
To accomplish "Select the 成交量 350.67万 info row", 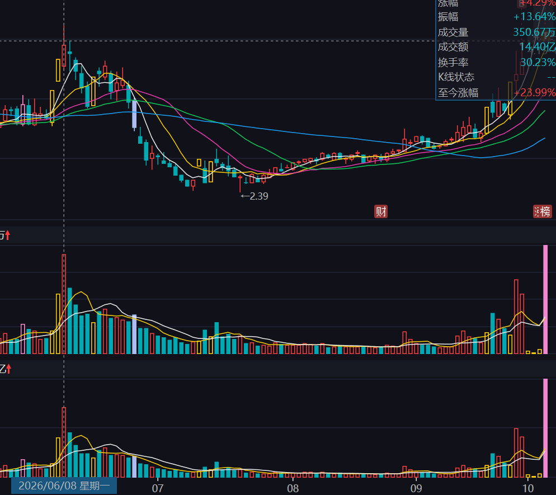I will click(x=496, y=32).
